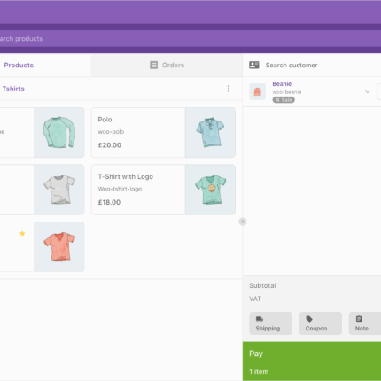Select the green long sleeve tee thumbnail
This screenshot has height=381, width=381.
coord(59,132)
